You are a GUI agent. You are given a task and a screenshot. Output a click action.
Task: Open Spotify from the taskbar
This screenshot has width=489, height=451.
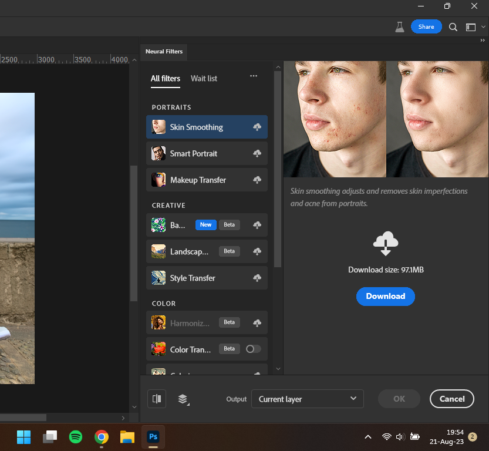click(76, 437)
